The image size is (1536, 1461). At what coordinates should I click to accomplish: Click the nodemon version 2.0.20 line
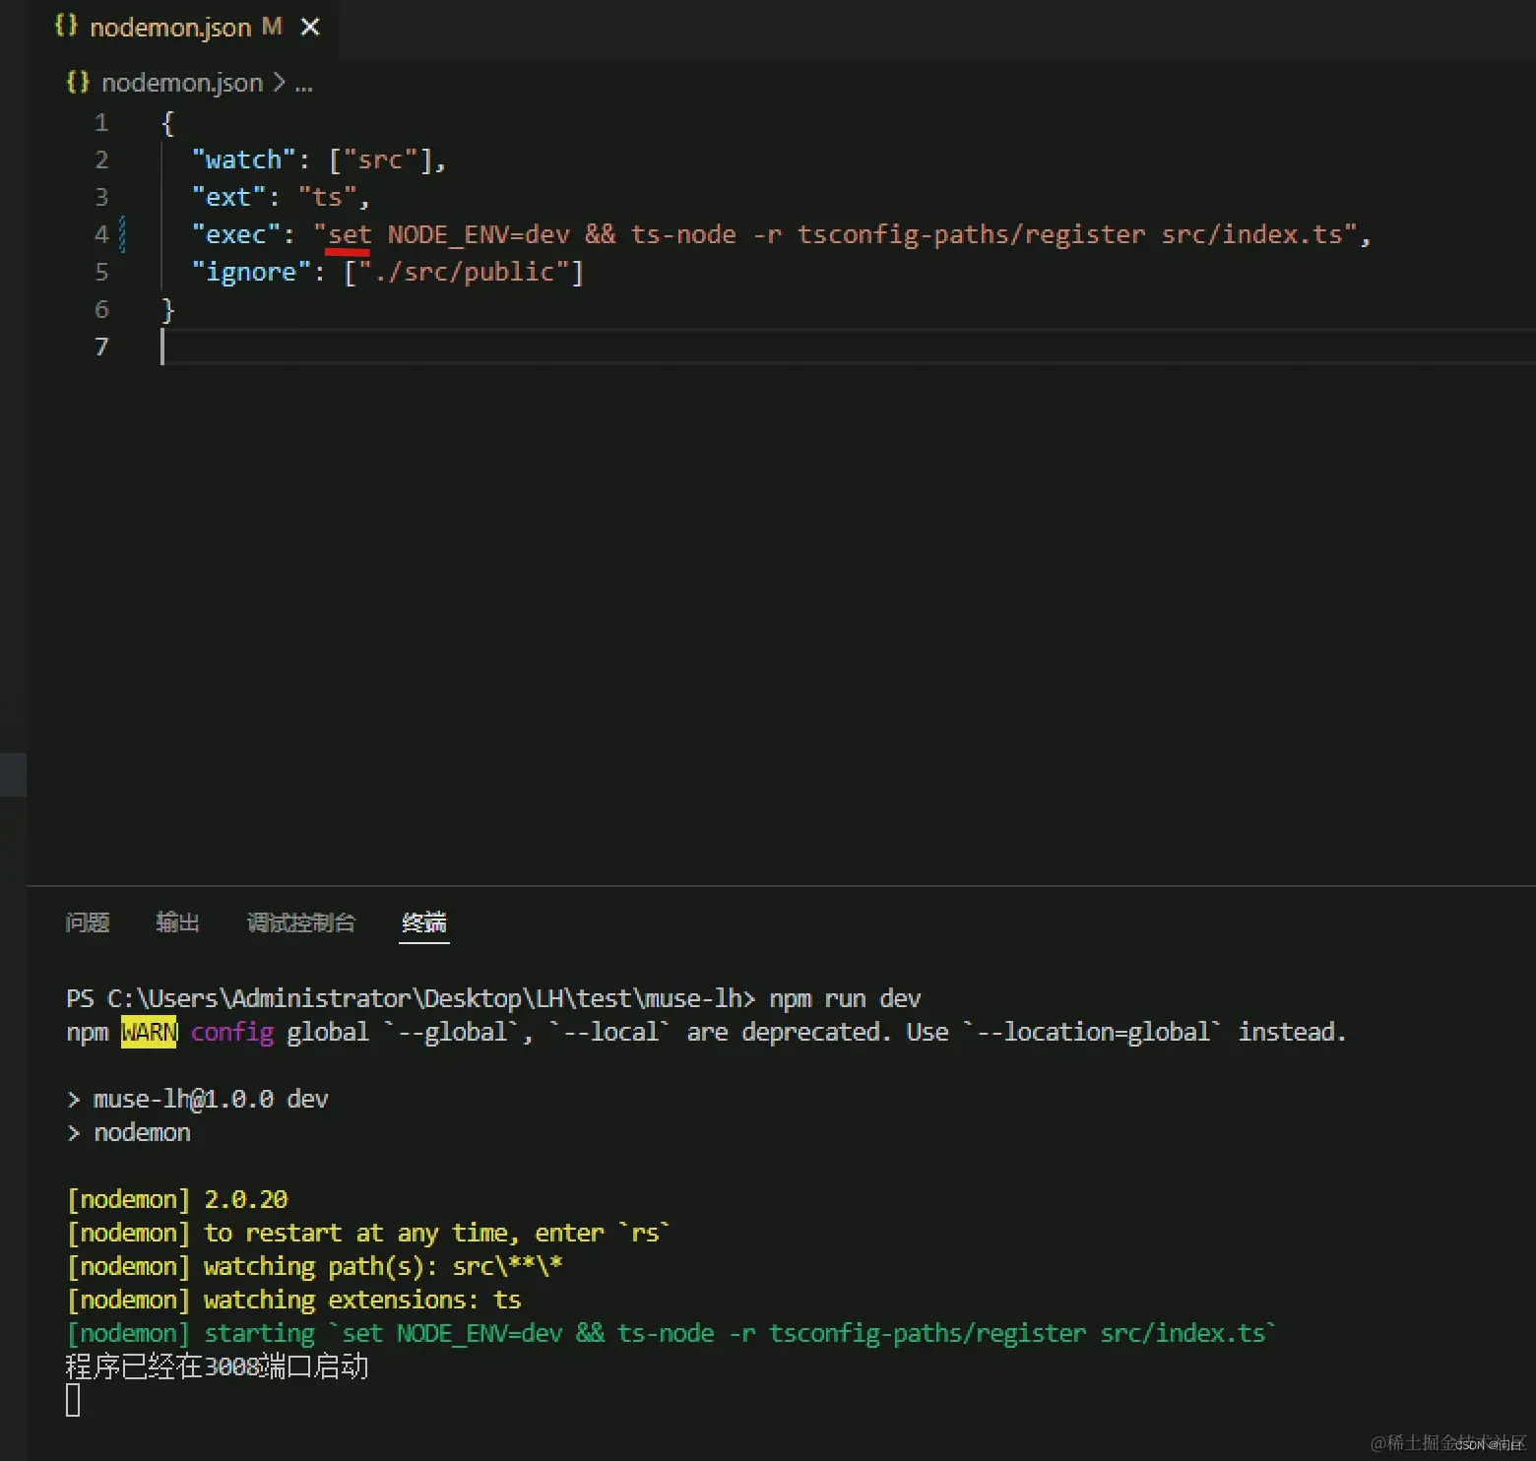(x=177, y=1200)
